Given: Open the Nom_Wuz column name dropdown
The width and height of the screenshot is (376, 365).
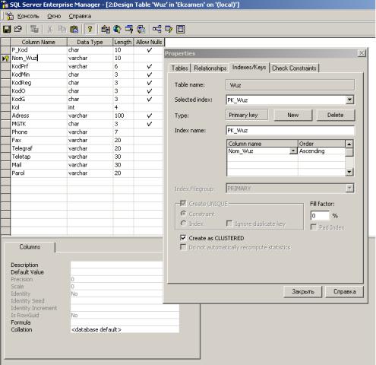Looking at the screenshot, I should tap(293, 151).
